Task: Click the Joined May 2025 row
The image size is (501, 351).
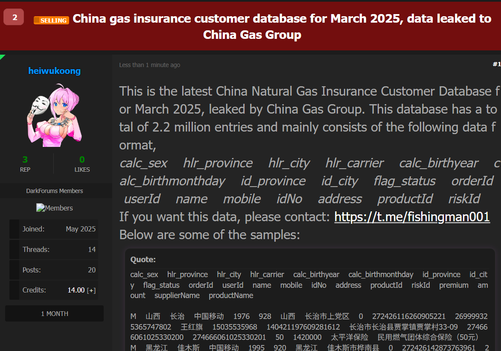Action: tap(54, 229)
